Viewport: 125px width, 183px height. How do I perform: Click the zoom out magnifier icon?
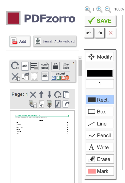tap(108, 9)
